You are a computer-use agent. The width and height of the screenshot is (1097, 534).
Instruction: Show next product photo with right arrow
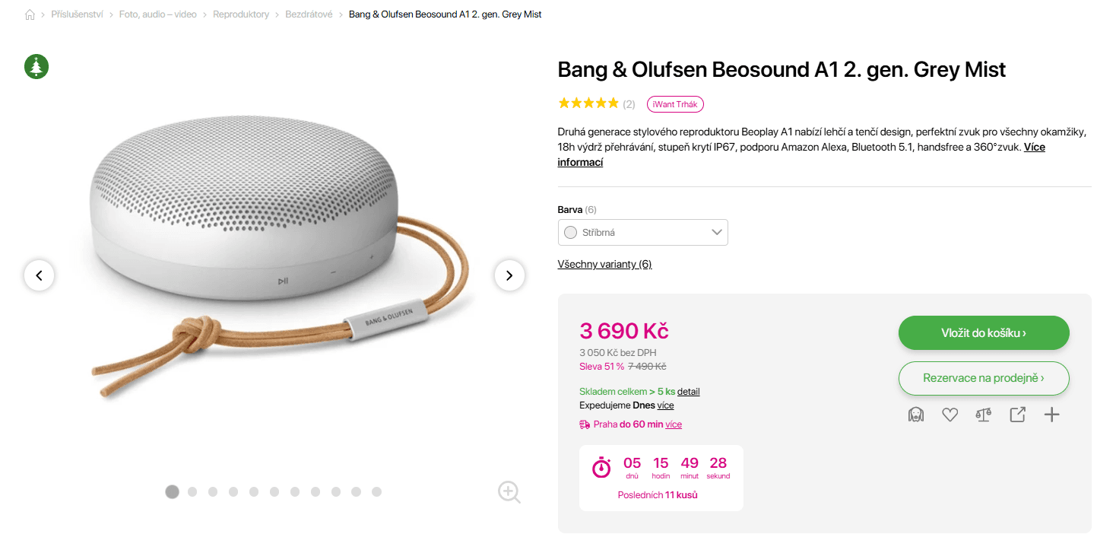pyautogui.click(x=509, y=275)
